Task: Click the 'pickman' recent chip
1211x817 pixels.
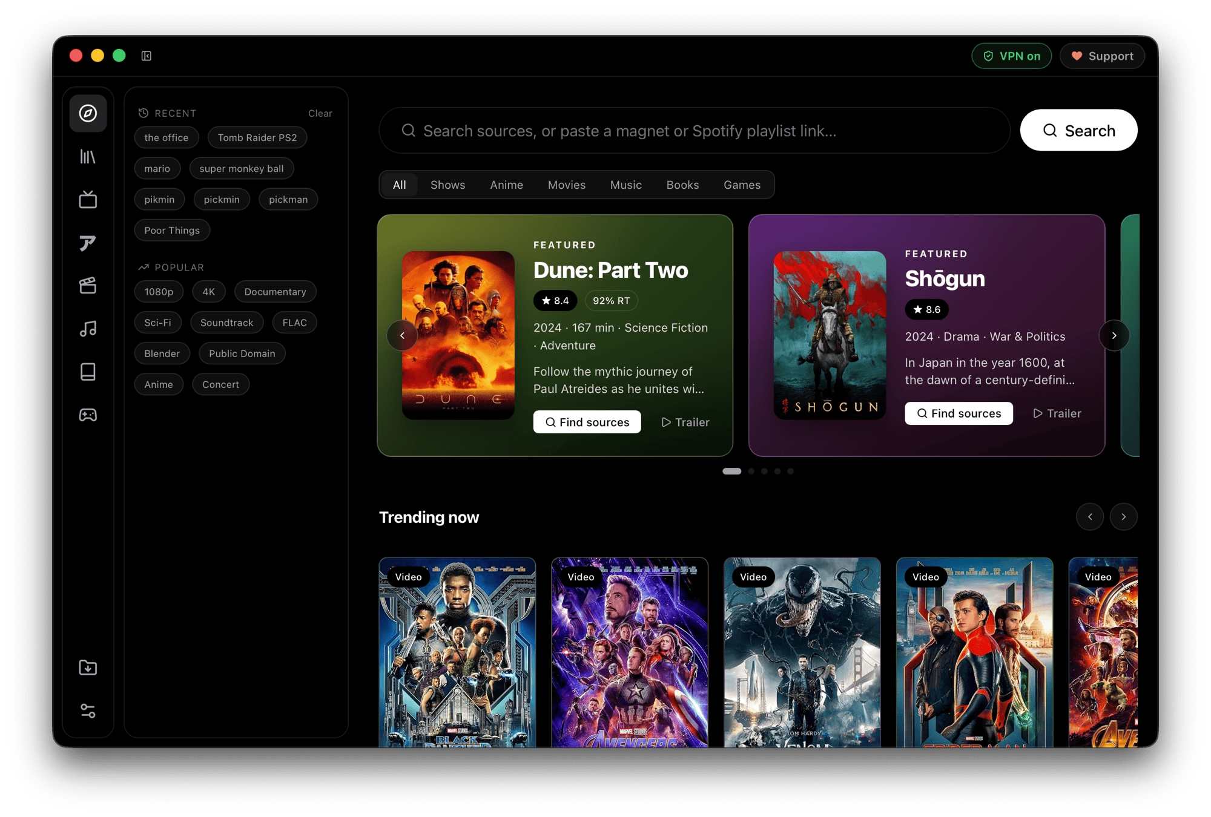Action: [x=288, y=199]
